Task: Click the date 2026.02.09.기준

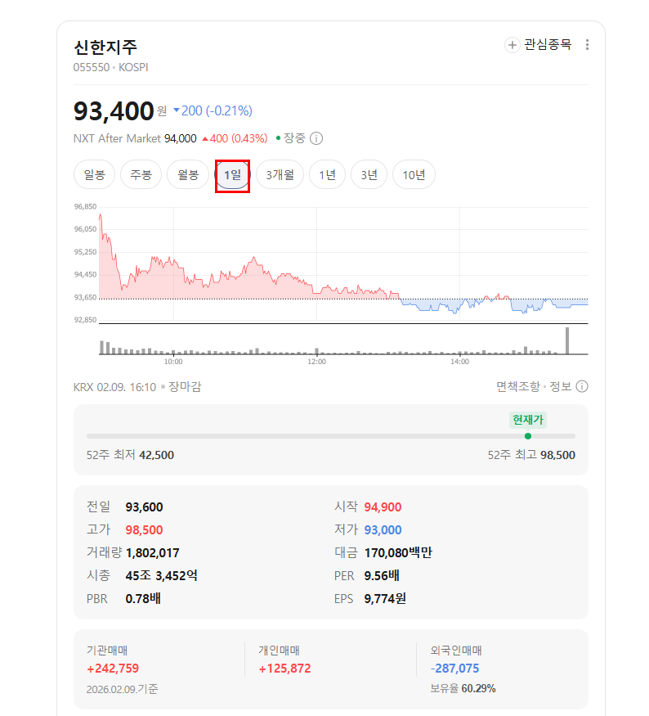Action: (x=123, y=689)
